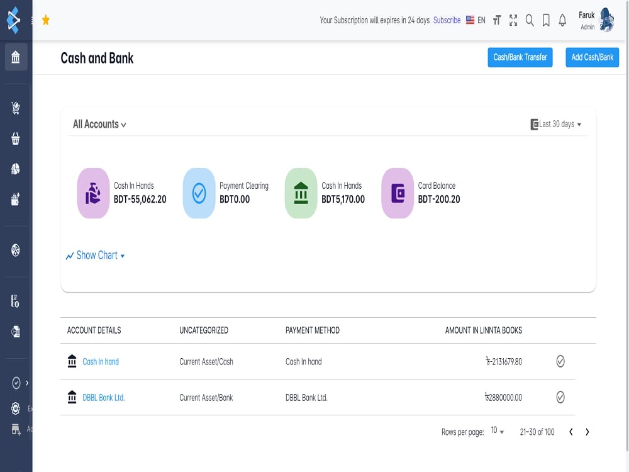Image resolution: width=629 pixels, height=472 pixels.
Task: Open the shopping cart icon in sidebar
Action: (16, 108)
